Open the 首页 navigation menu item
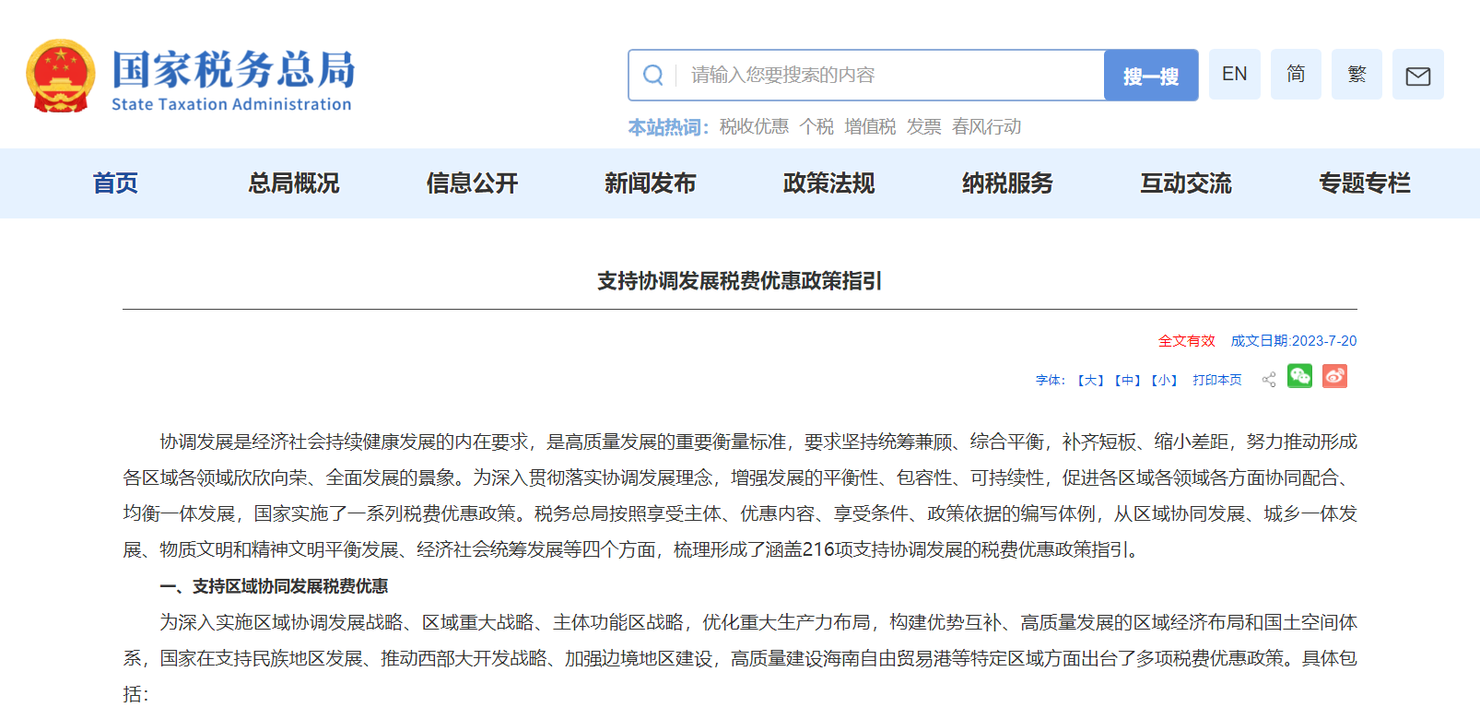 (x=115, y=183)
